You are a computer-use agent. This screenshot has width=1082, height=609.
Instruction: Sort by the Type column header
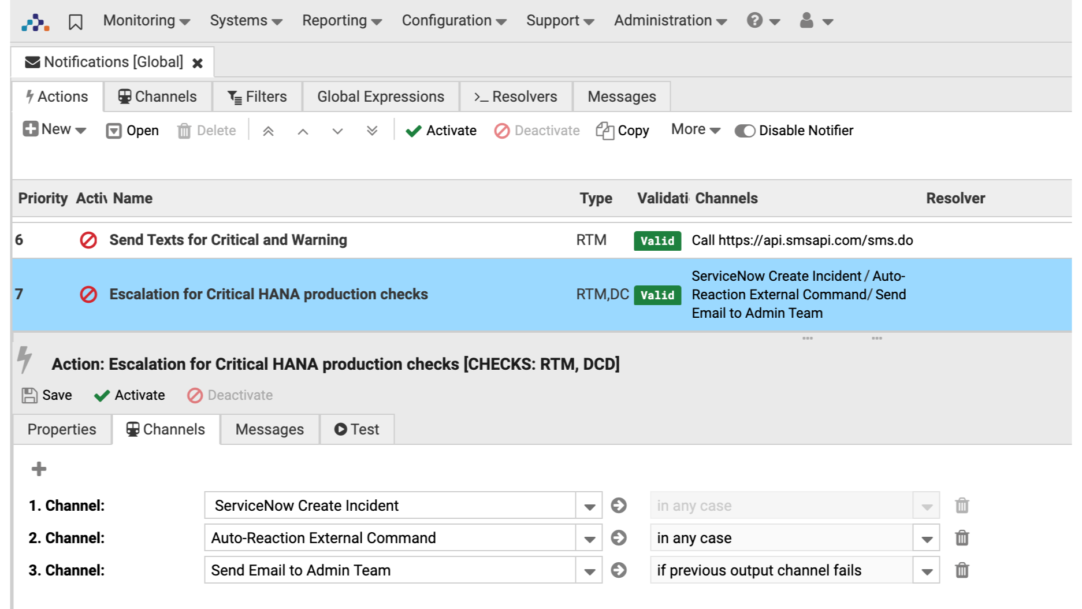click(x=596, y=198)
